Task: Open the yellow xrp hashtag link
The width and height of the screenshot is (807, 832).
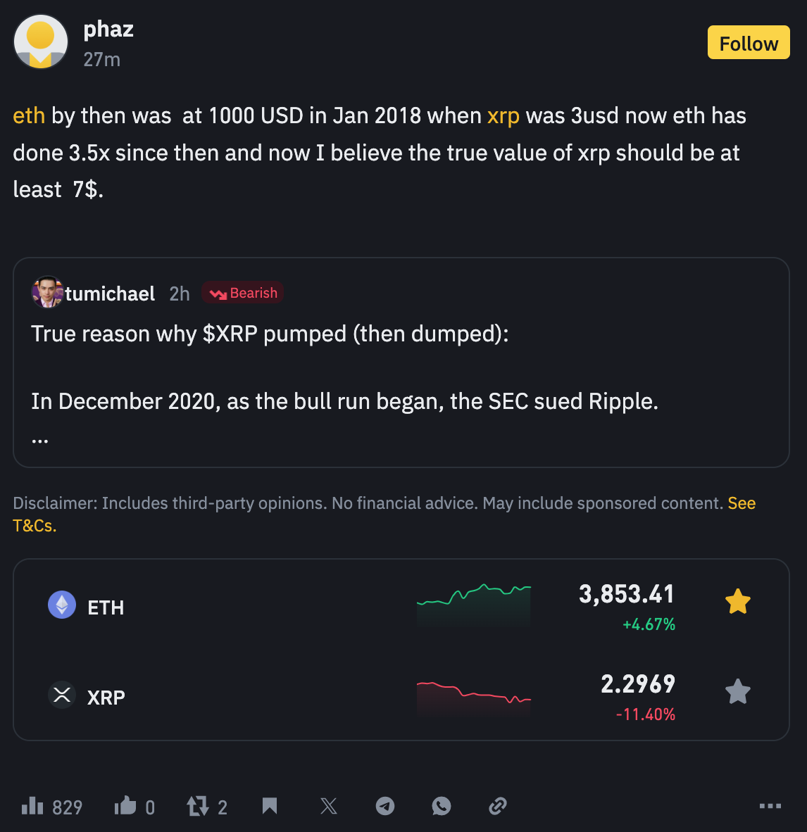Action: [503, 115]
